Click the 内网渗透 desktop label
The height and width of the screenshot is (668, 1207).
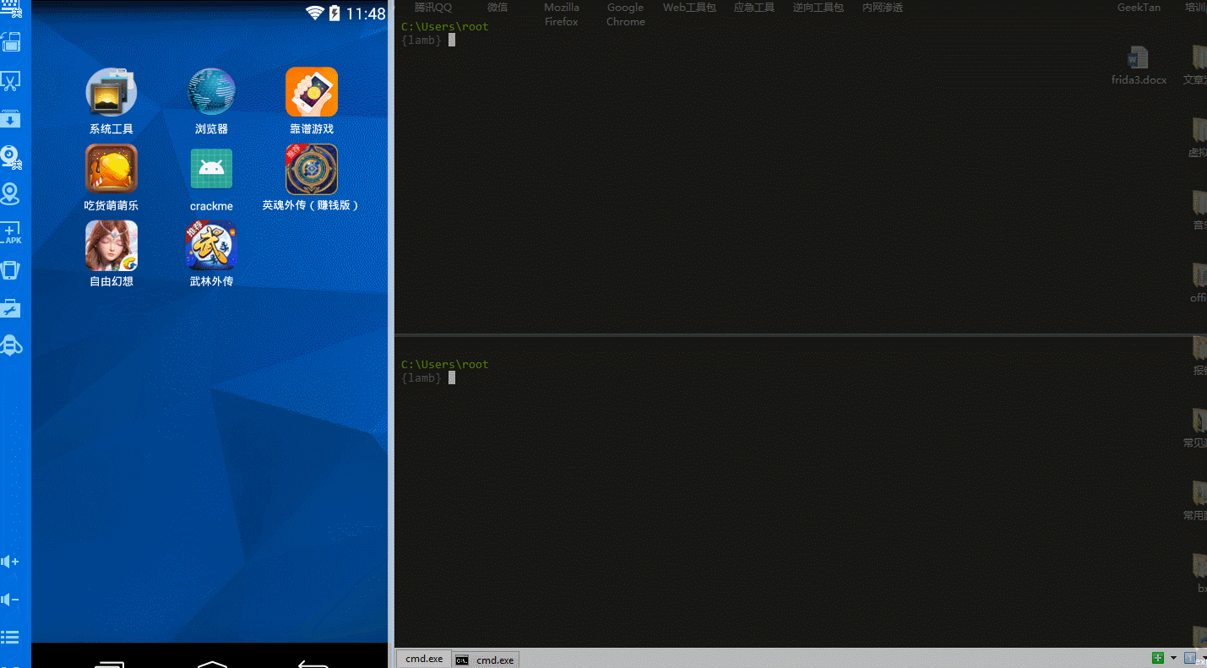883,8
